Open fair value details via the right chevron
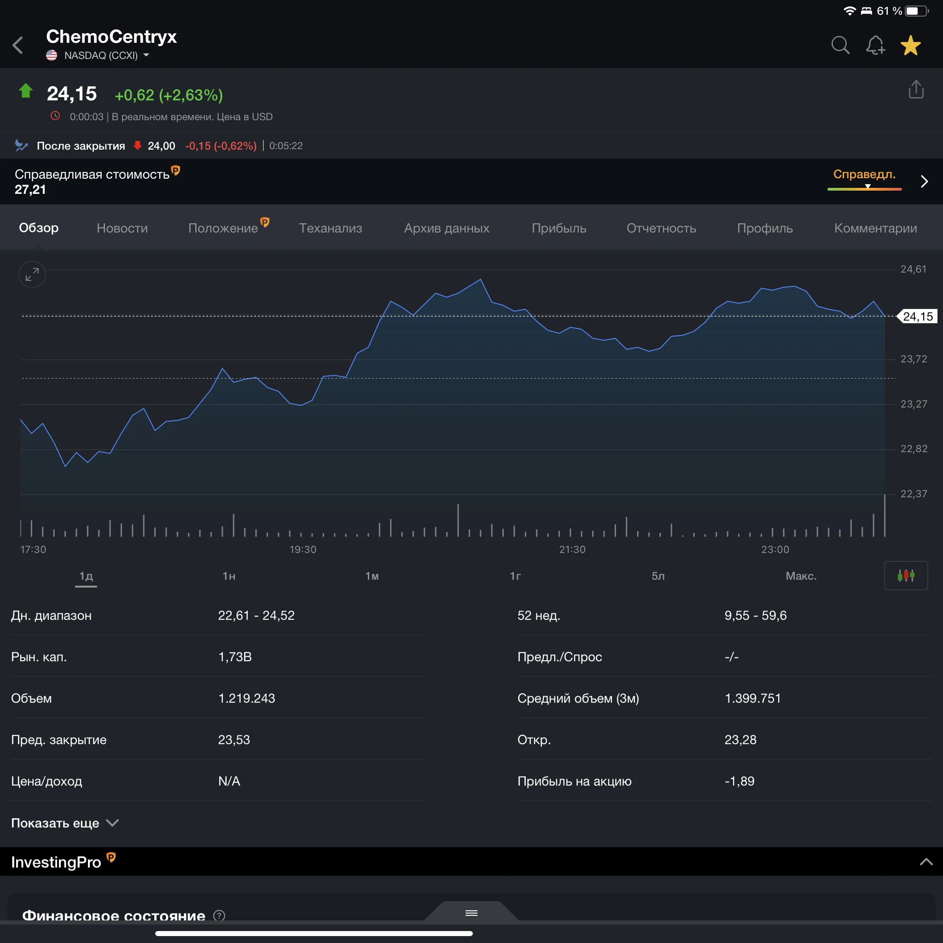Image resolution: width=943 pixels, height=943 pixels. tap(924, 181)
